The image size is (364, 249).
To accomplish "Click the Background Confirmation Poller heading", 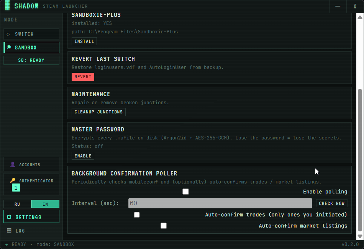I will tap(124, 174).
